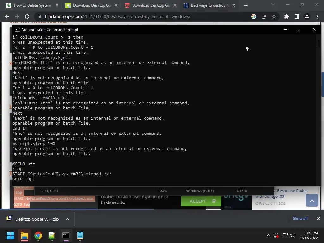324x243 pixels.
Task: Toggle Chrome side panel
Action: point(297,16)
